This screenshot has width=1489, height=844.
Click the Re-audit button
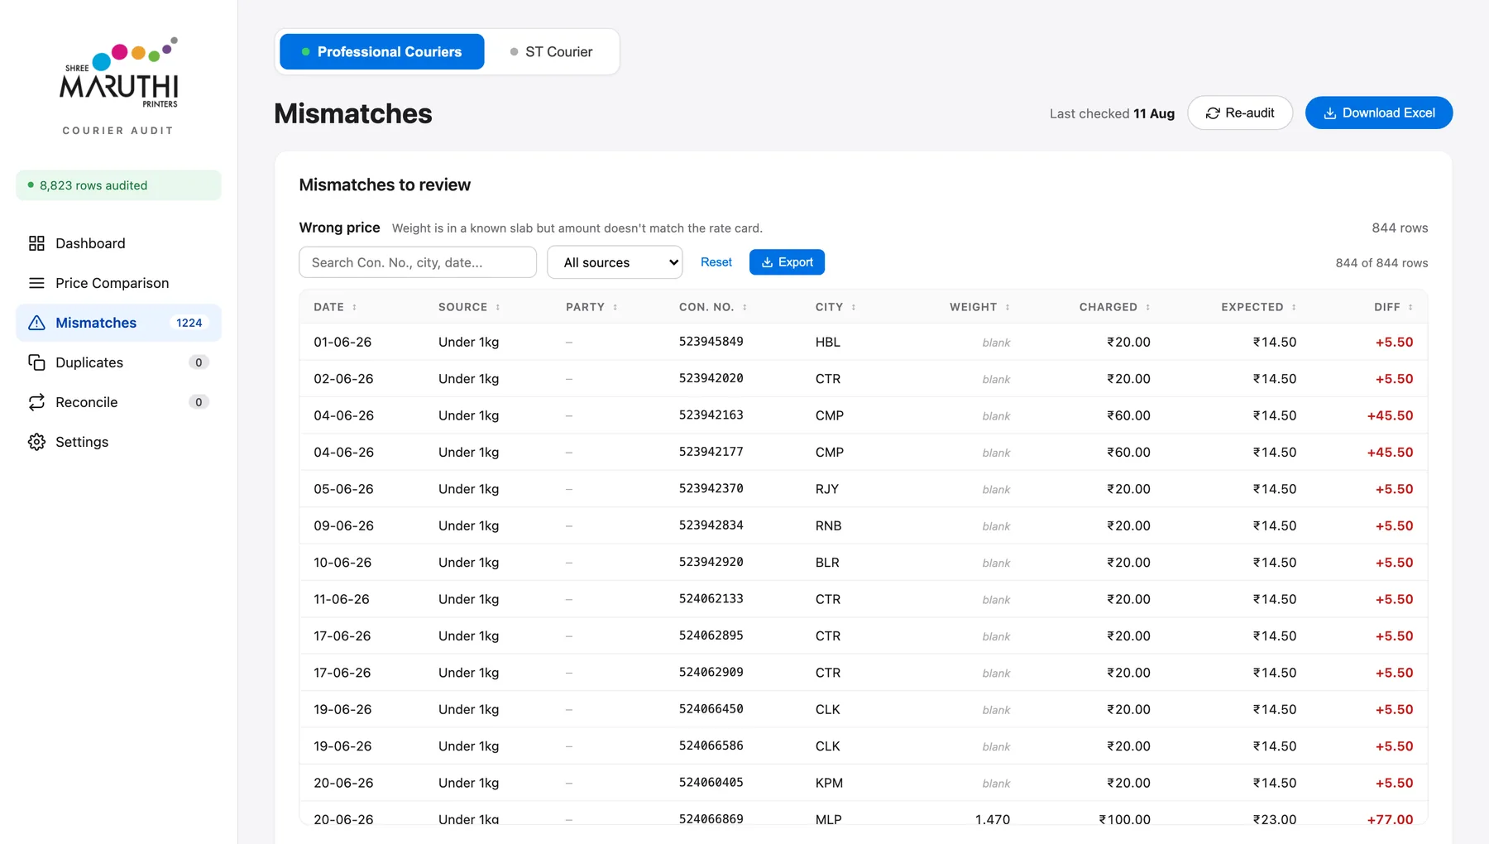1240,113
